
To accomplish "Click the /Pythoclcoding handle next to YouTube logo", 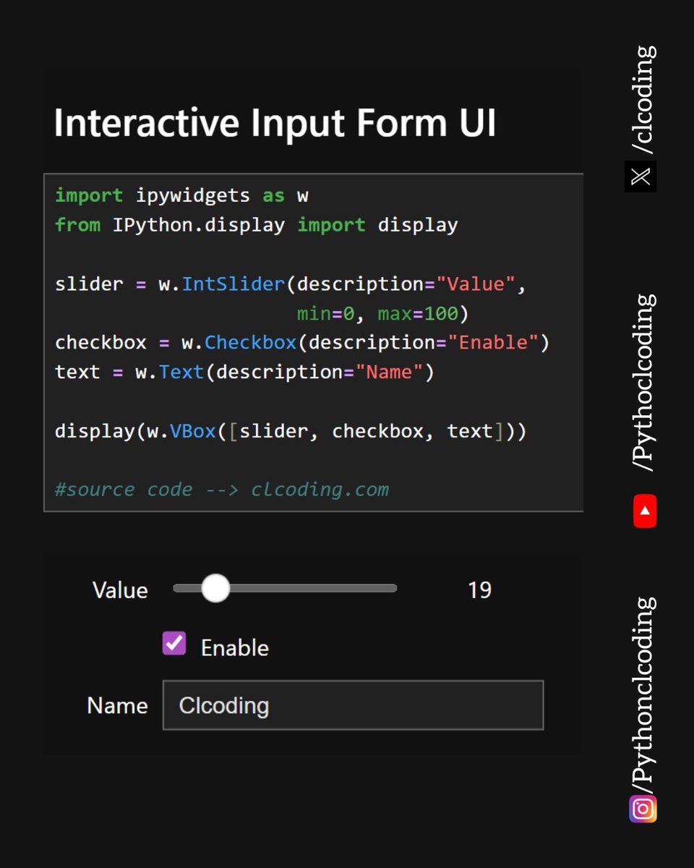I will pyautogui.click(x=643, y=383).
